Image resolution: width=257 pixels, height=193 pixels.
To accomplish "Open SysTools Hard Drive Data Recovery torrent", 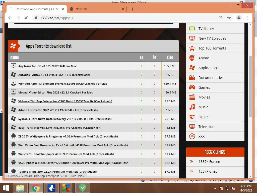I will pos(65,119).
